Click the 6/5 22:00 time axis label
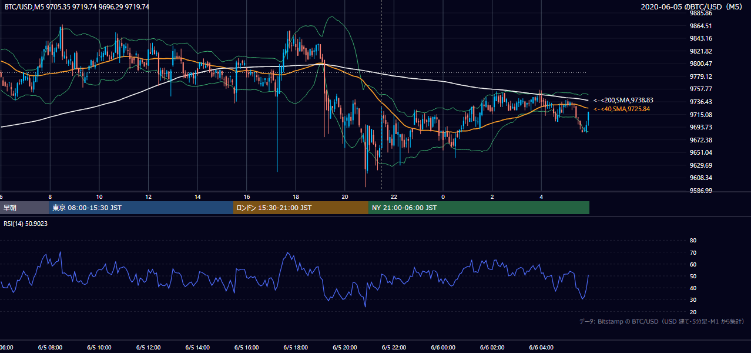The height and width of the screenshot is (353, 751). tap(394, 348)
